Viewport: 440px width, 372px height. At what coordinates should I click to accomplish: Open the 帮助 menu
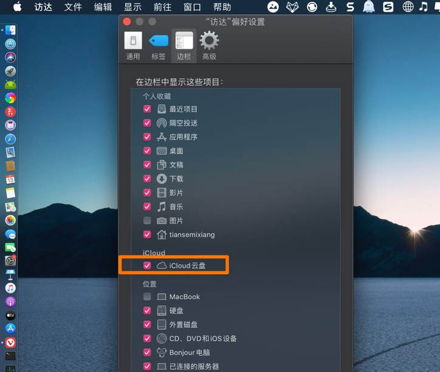pyautogui.click(x=222, y=7)
